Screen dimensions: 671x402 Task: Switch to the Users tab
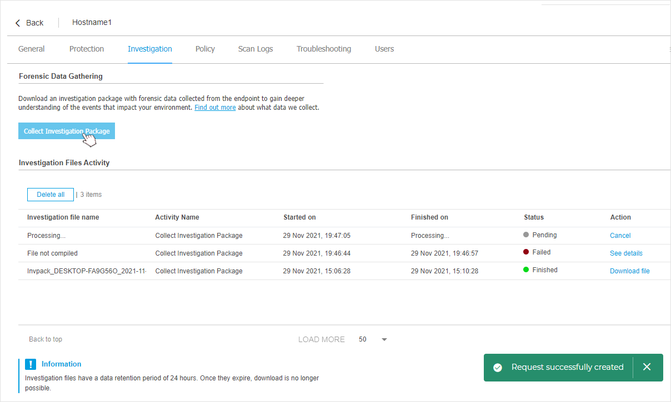pos(384,49)
